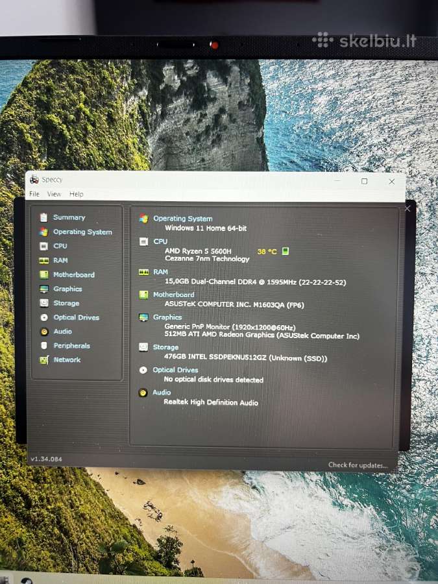
Task: Click the Motherboard heading link in summary
Action: tap(173, 295)
